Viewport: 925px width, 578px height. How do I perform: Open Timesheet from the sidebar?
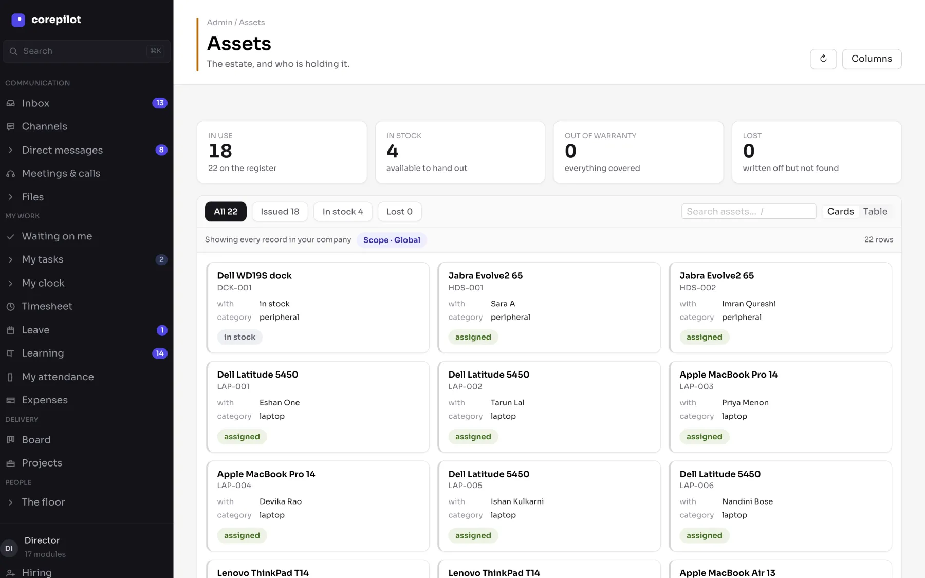coord(86,307)
